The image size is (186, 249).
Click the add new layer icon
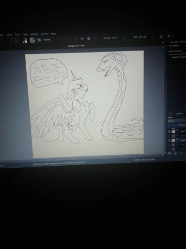pyautogui.click(x=169, y=153)
